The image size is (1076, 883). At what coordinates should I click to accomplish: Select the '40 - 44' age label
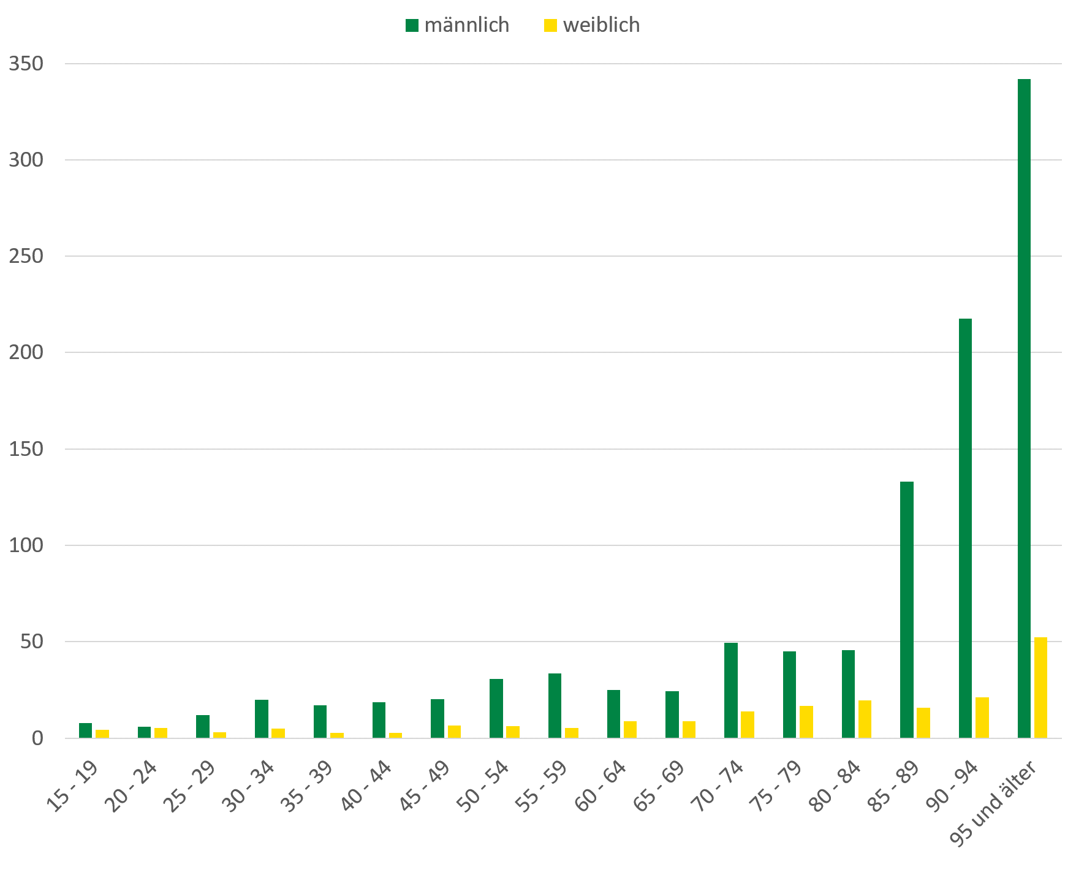click(366, 786)
